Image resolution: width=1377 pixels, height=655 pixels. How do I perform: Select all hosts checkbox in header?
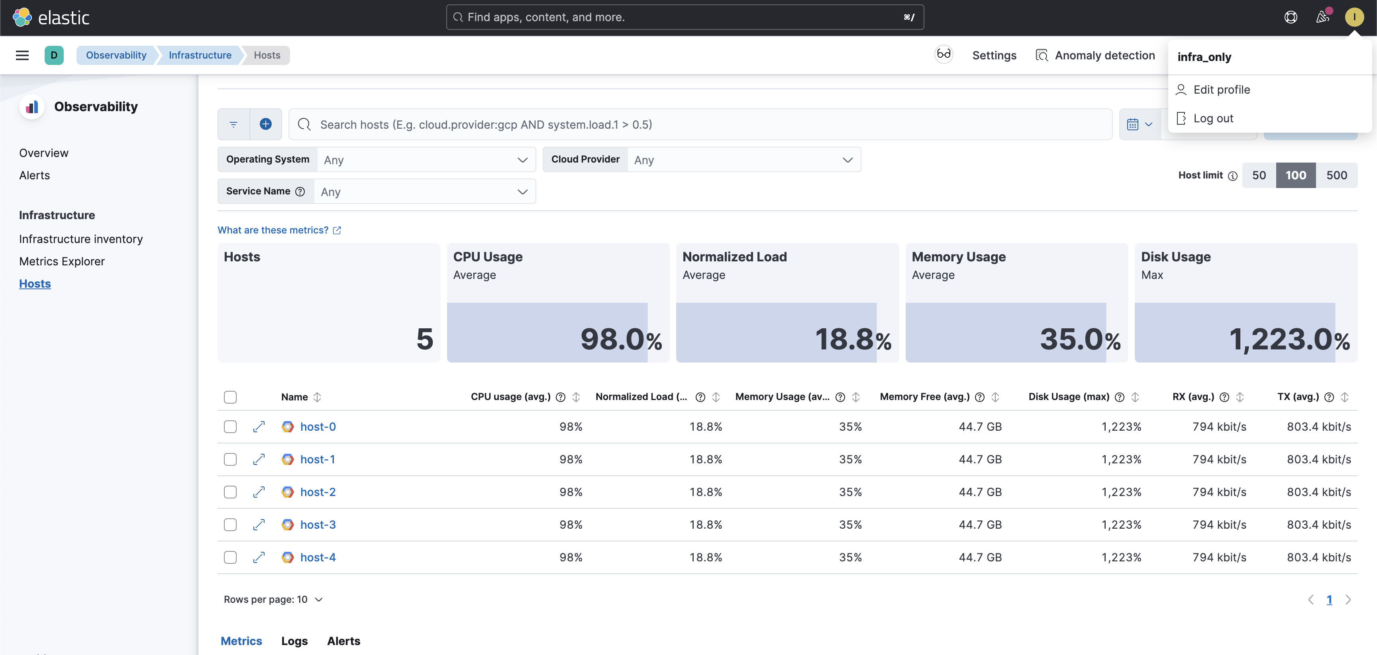[x=230, y=397]
